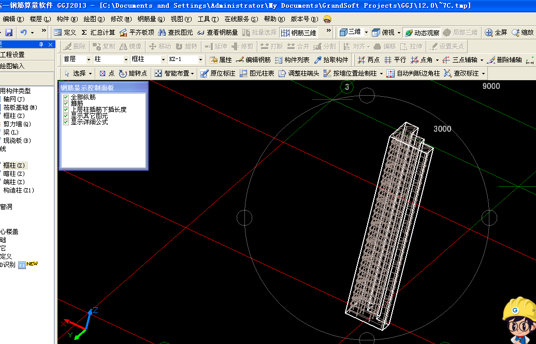Expand 查改标注 dropdown arrow
Image resolution: width=536 pixels, height=344 pixels.
coord(483,74)
